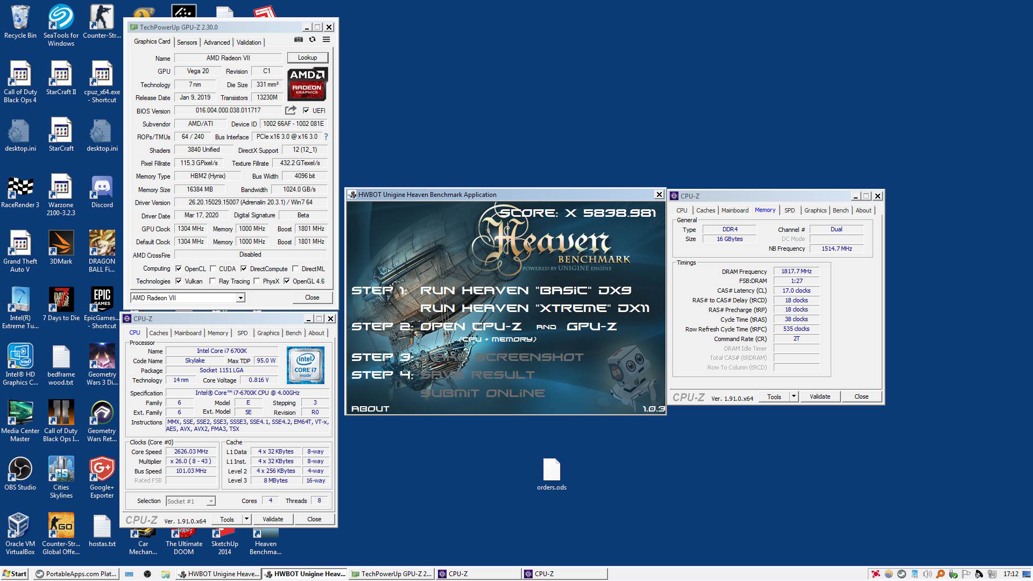The width and height of the screenshot is (1033, 581).
Task: Open the Windows Start button
Action: 15,573
